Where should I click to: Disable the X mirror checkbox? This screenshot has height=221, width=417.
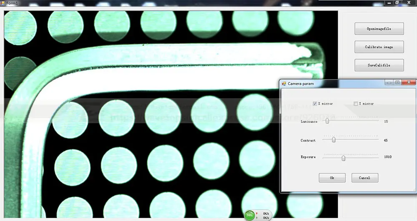[315, 104]
